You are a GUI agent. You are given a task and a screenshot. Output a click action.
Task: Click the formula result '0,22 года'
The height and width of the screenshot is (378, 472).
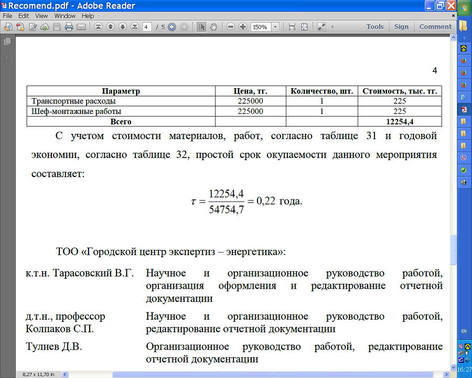[280, 201]
